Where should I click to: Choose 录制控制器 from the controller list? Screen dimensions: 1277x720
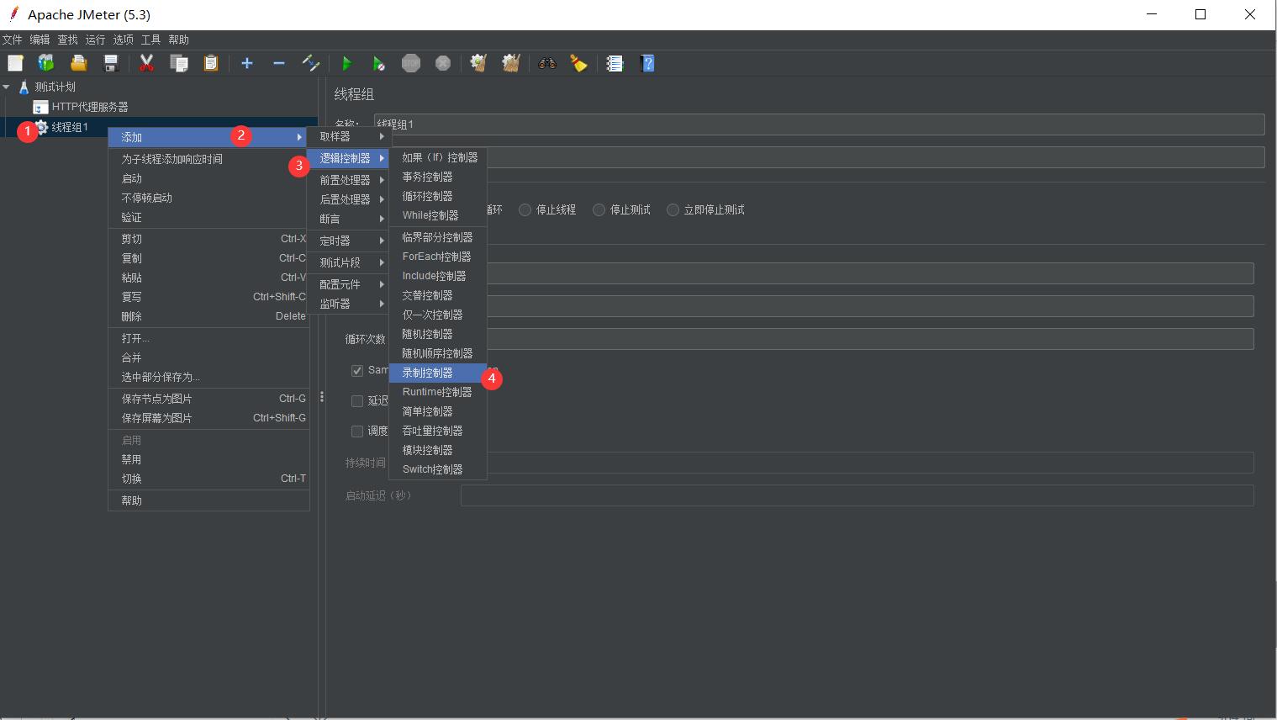coord(438,373)
